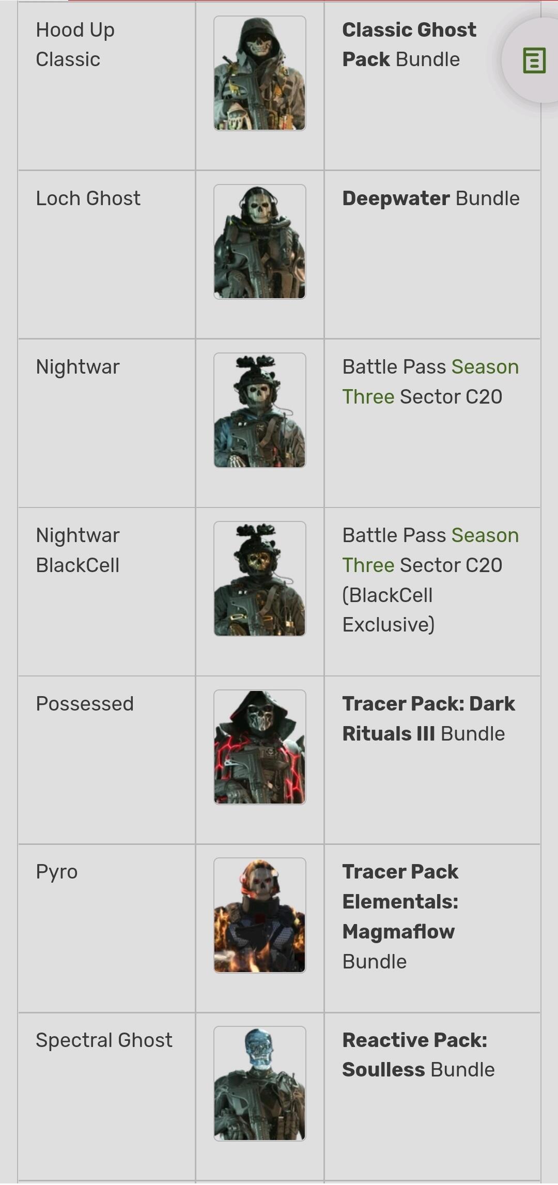Viewport: 558px width, 1185px height.
Task: Open the Nightwar skin image
Action: point(260,410)
